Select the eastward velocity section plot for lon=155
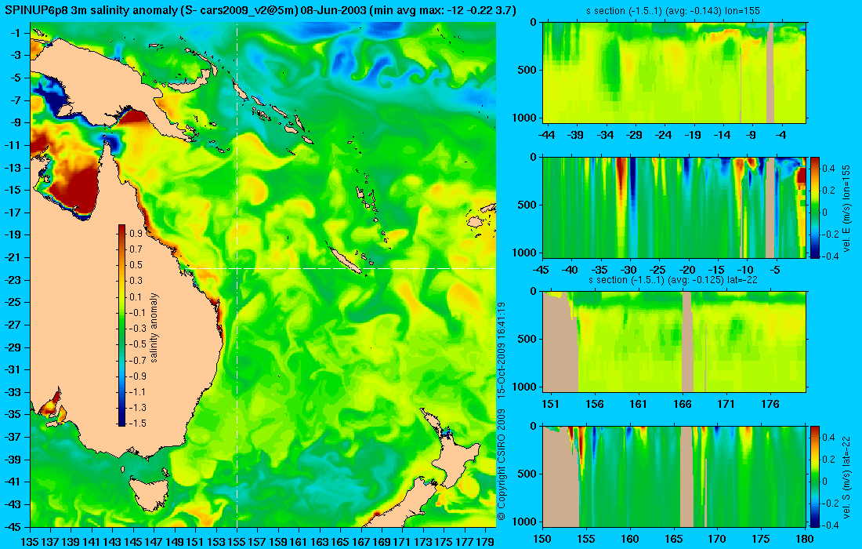Screen dimensions: 862x549 tap(675, 207)
